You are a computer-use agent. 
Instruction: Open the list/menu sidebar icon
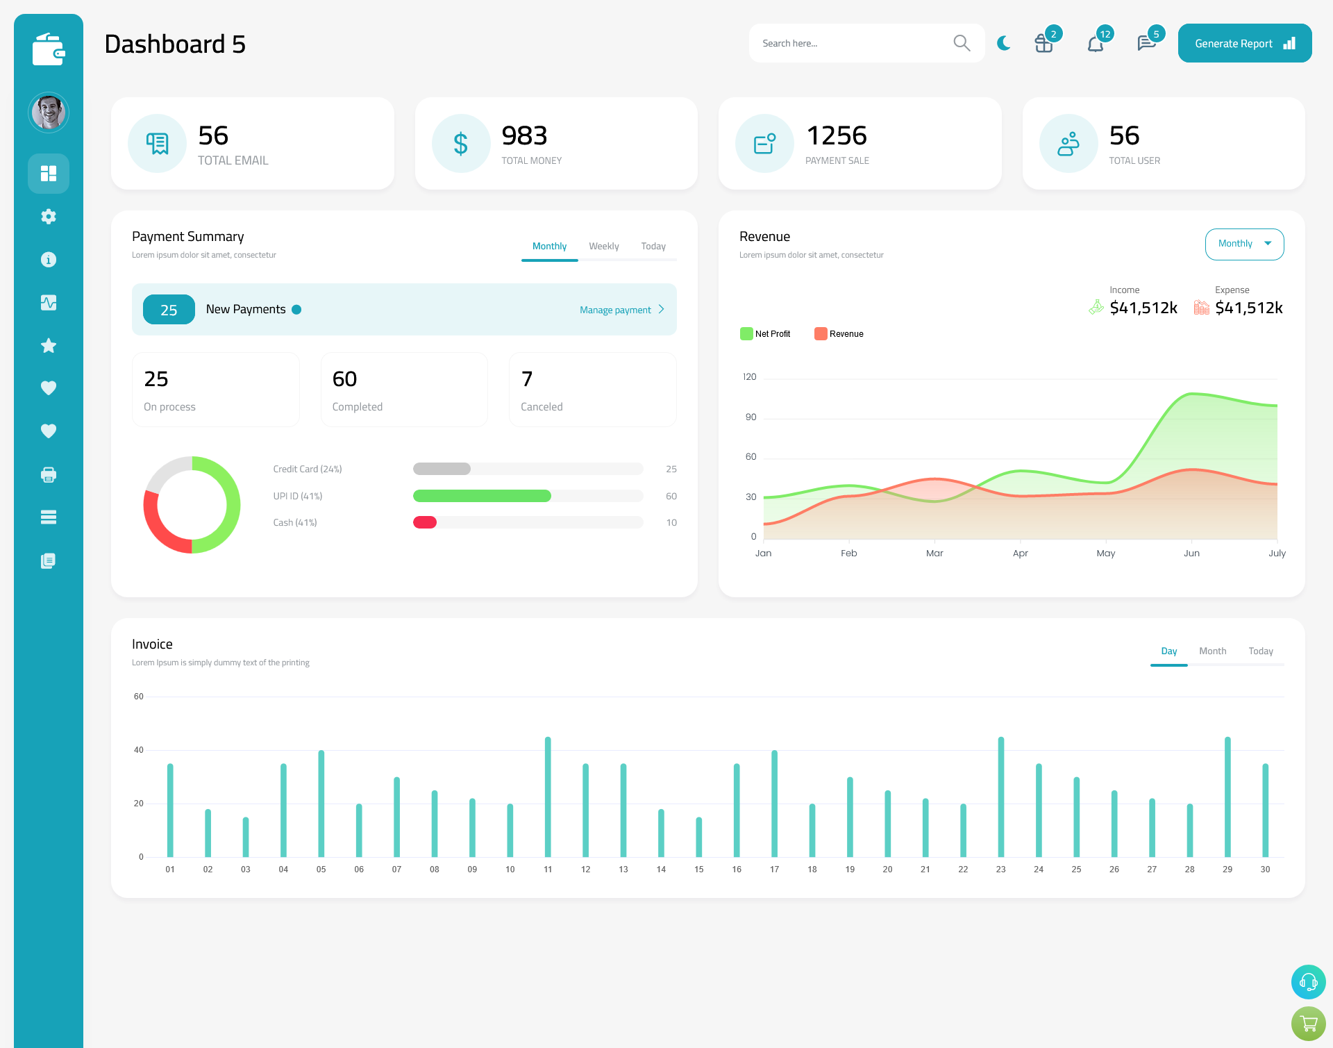tap(49, 517)
